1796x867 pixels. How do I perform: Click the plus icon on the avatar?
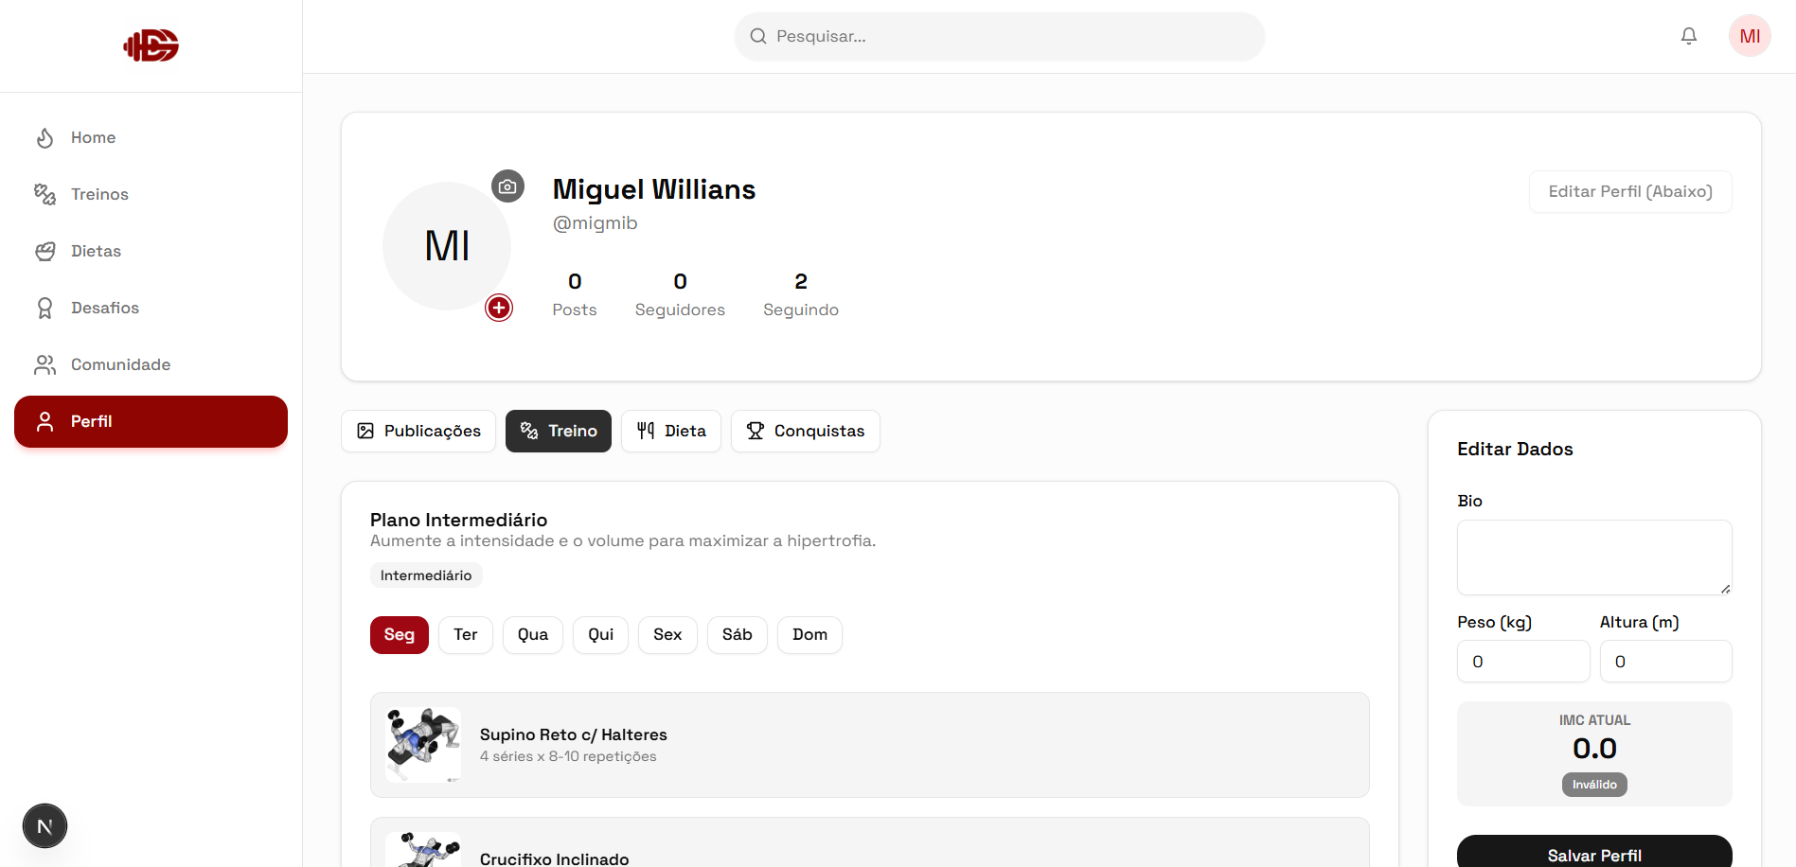pos(498,307)
